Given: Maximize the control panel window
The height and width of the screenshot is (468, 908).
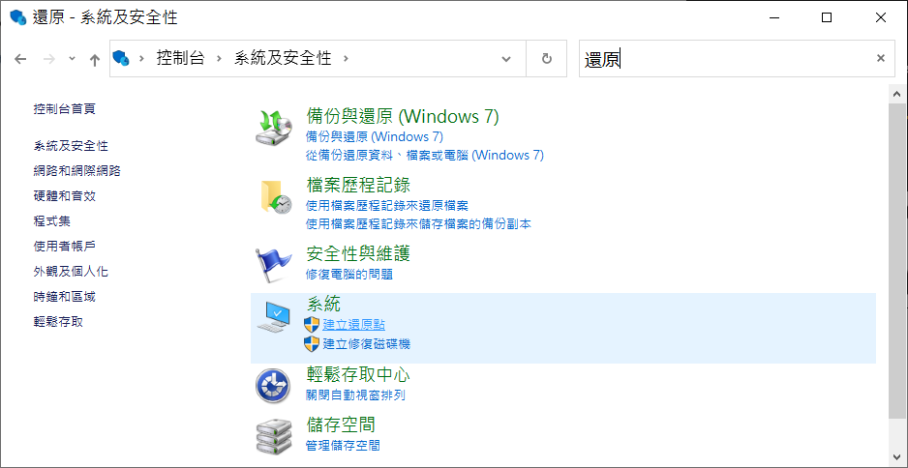Looking at the screenshot, I should tap(827, 18).
